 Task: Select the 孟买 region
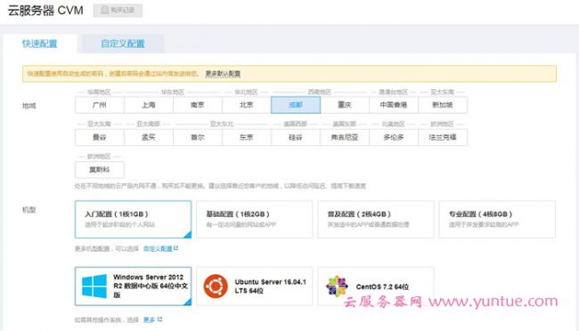tap(149, 137)
